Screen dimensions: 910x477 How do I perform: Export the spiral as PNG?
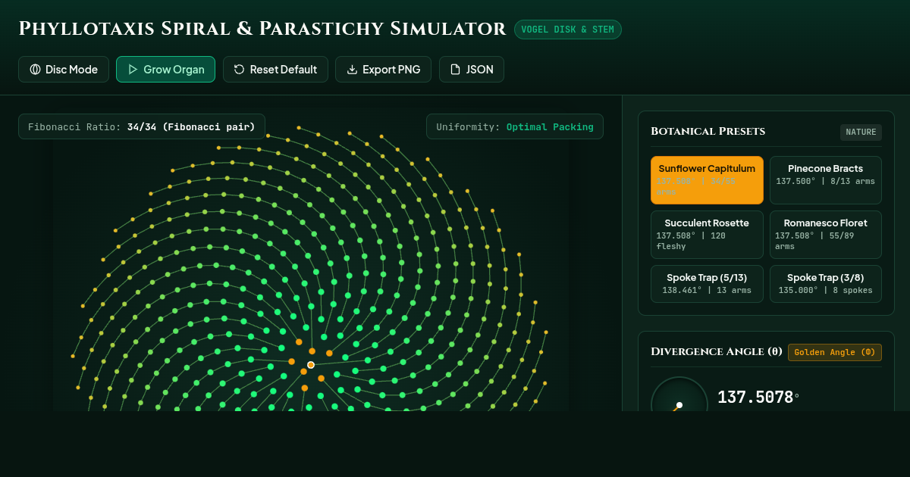[x=383, y=70]
